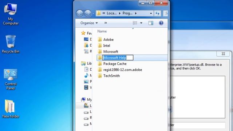The height and width of the screenshot is (131, 233).
Task: Go forward with Explorer forward arrow
Action: click(88, 13)
